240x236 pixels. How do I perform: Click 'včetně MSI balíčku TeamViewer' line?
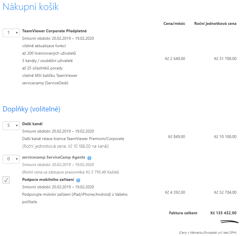pyautogui.click(x=50, y=75)
